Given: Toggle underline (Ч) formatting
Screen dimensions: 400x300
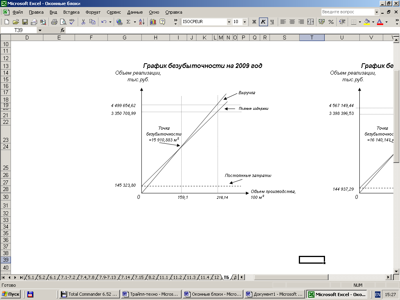Looking at the screenshot, I should click(x=272, y=22).
